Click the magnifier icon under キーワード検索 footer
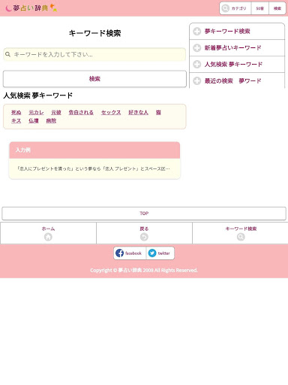The height and width of the screenshot is (385, 288). [x=241, y=237]
